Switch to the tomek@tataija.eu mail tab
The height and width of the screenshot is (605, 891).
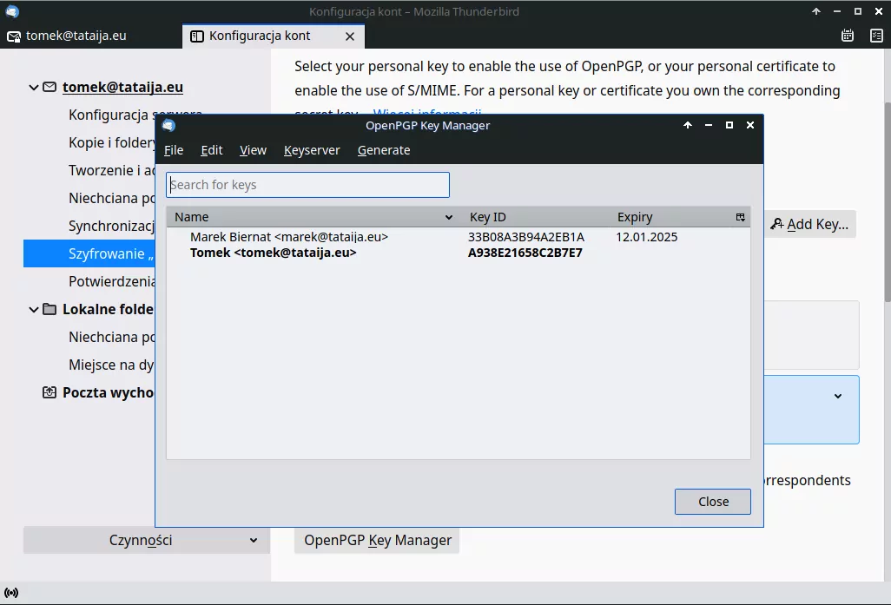[x=91, y=36]
